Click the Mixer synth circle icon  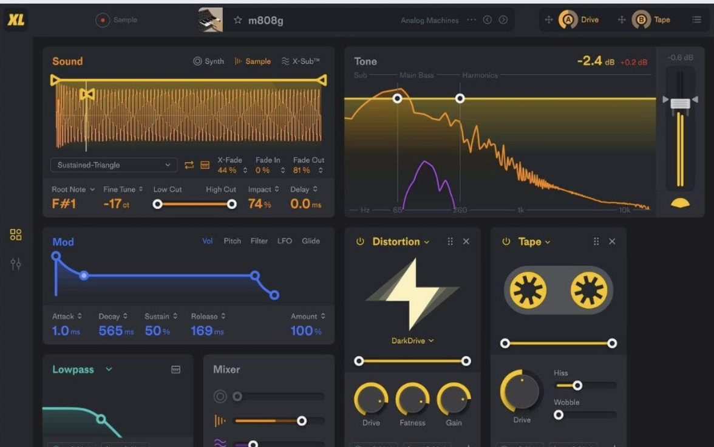220,397
